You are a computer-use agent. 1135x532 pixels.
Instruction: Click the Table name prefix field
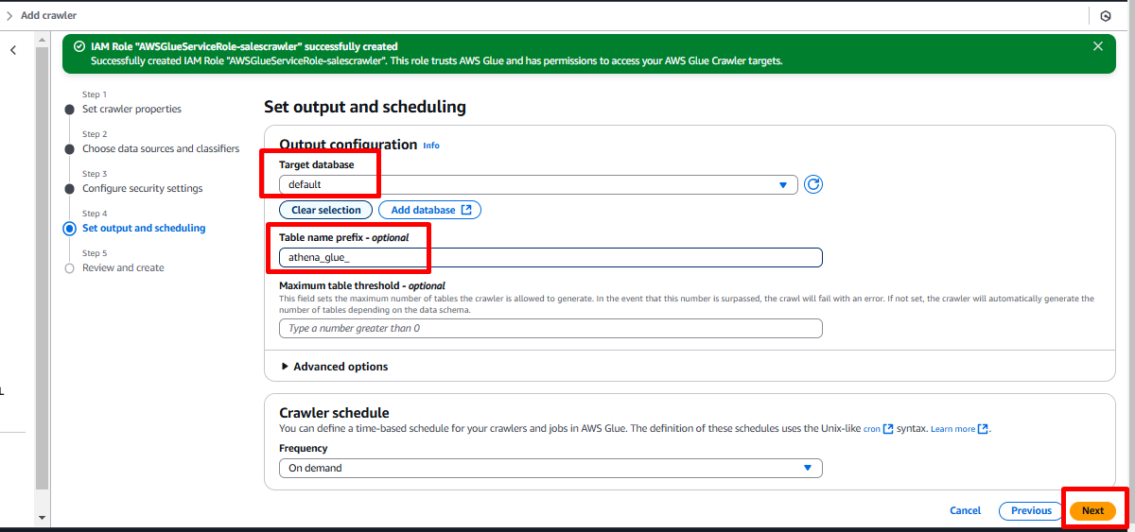point(550,257)
